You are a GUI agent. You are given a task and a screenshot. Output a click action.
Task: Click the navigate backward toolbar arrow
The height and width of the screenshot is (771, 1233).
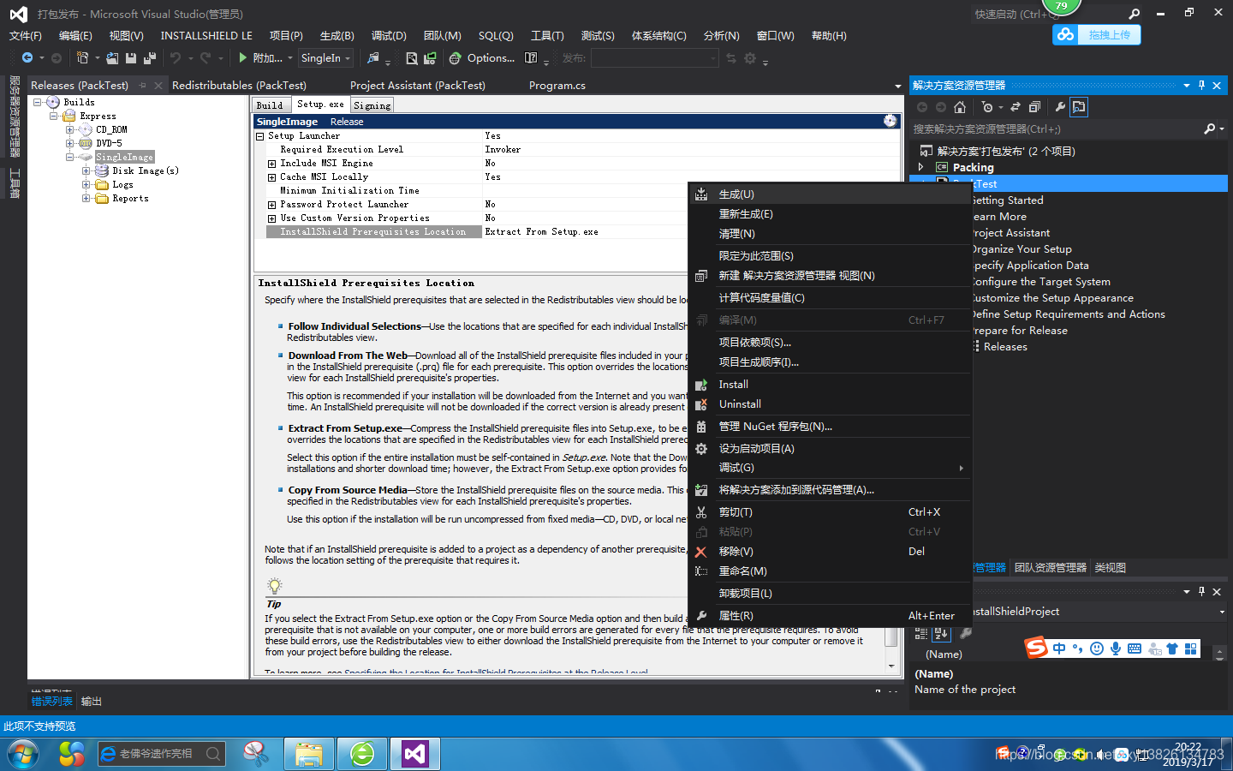pyautogui.click(x=27, y=57)
